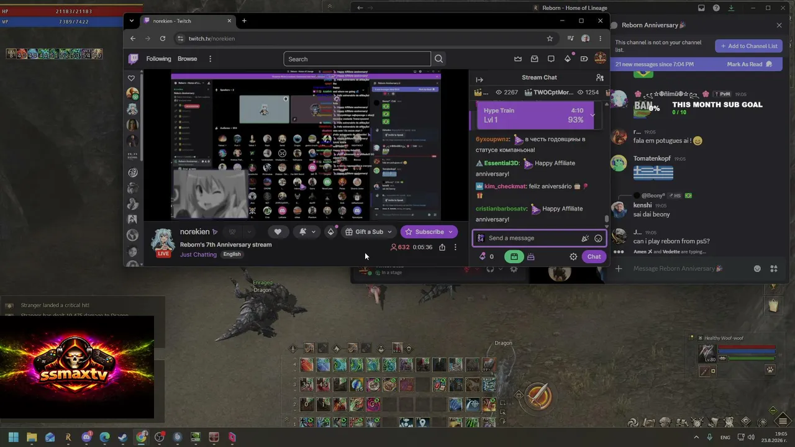
Task: Click the Twitch Search input field
Action: pos(357,59)
